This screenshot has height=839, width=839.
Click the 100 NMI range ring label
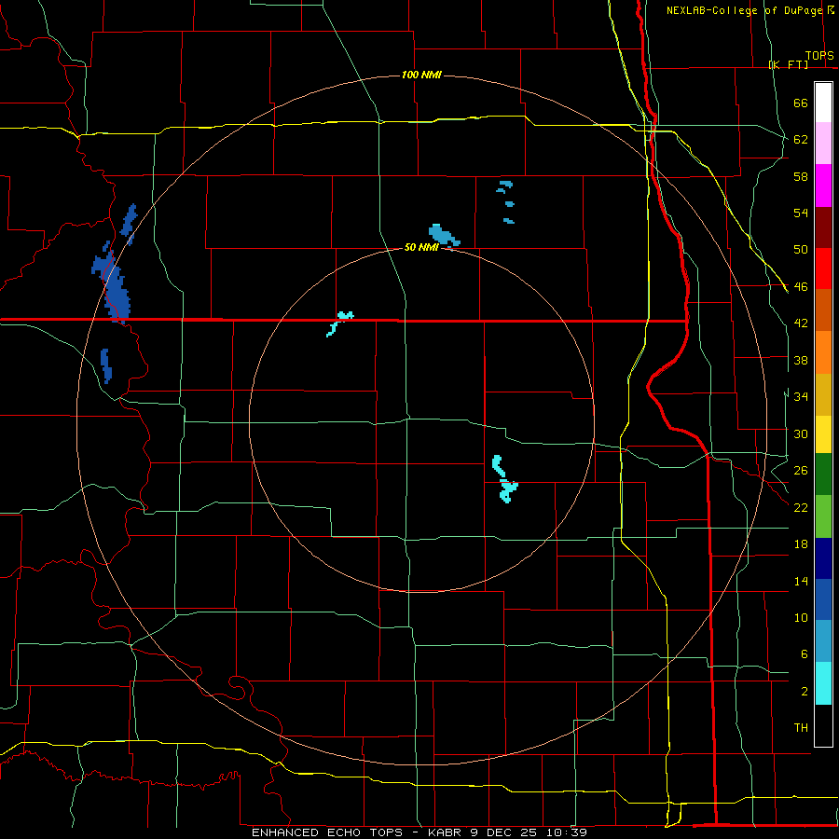[x=421, y=75]
